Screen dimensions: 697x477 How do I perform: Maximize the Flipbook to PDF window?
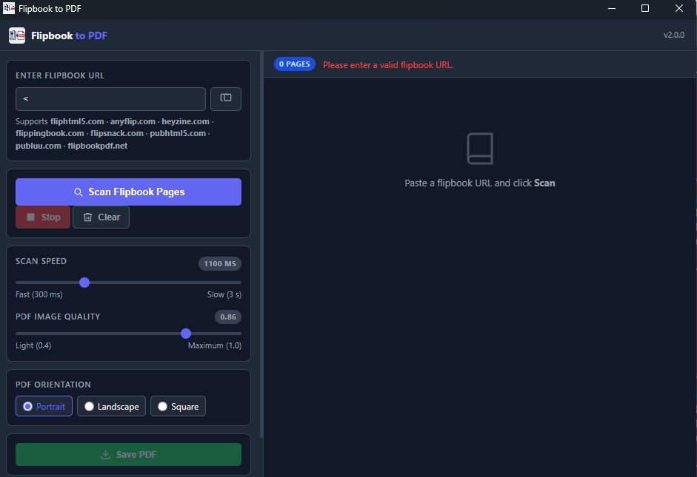pyautogui.click(x=645, y=8)
